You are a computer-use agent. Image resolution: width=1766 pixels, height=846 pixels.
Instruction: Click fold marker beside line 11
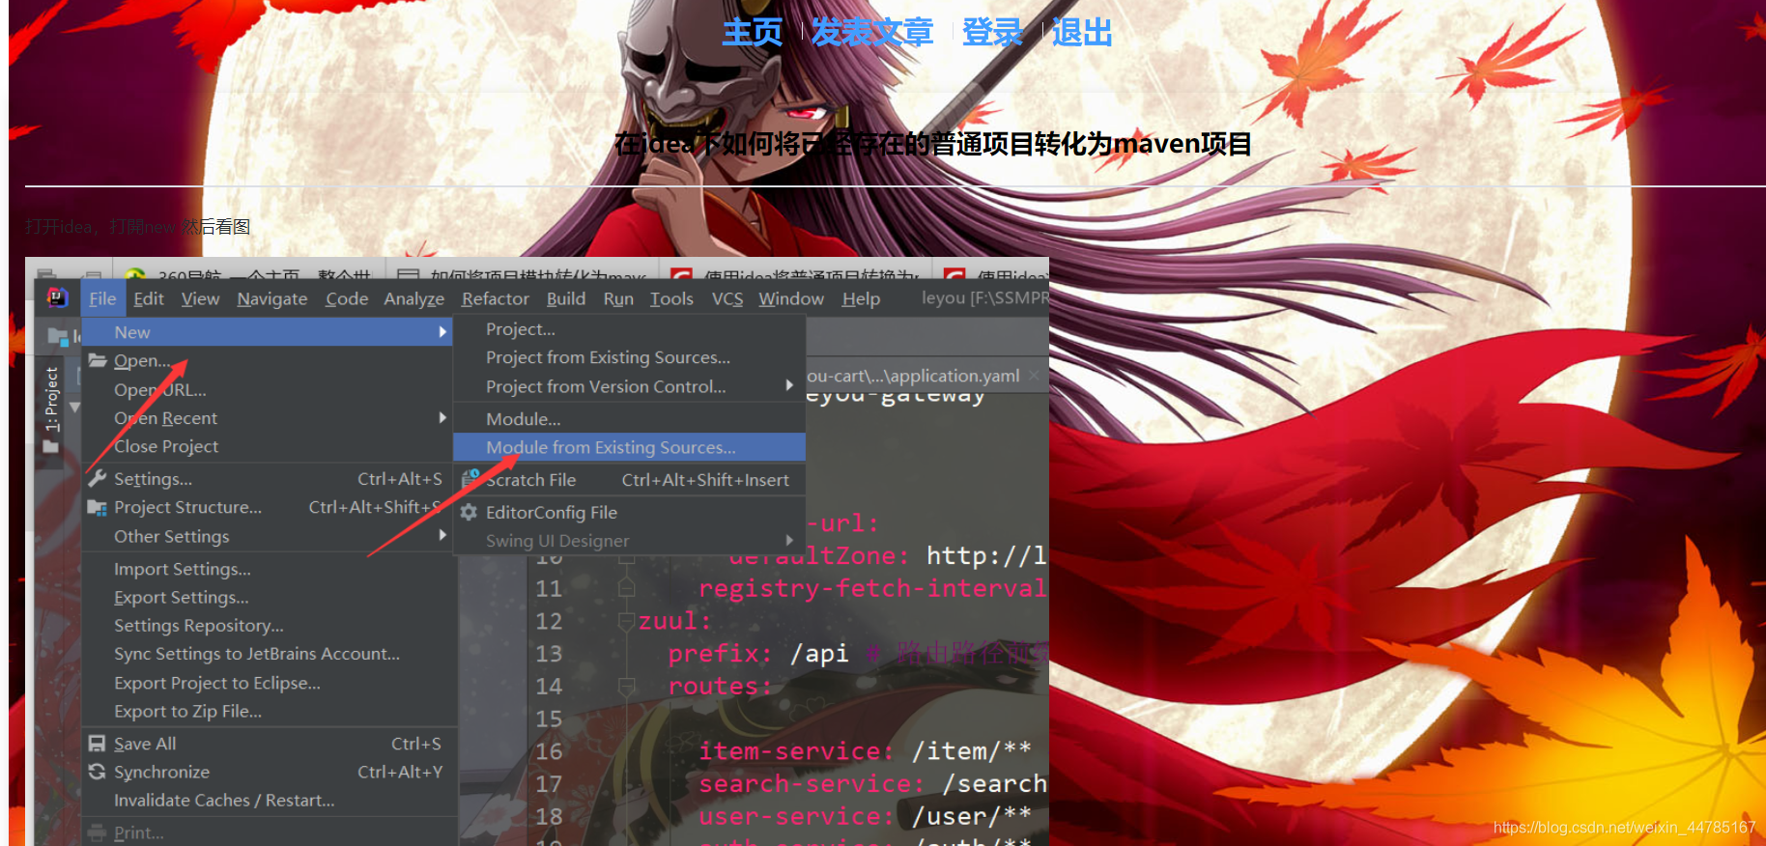coord(626,587)
